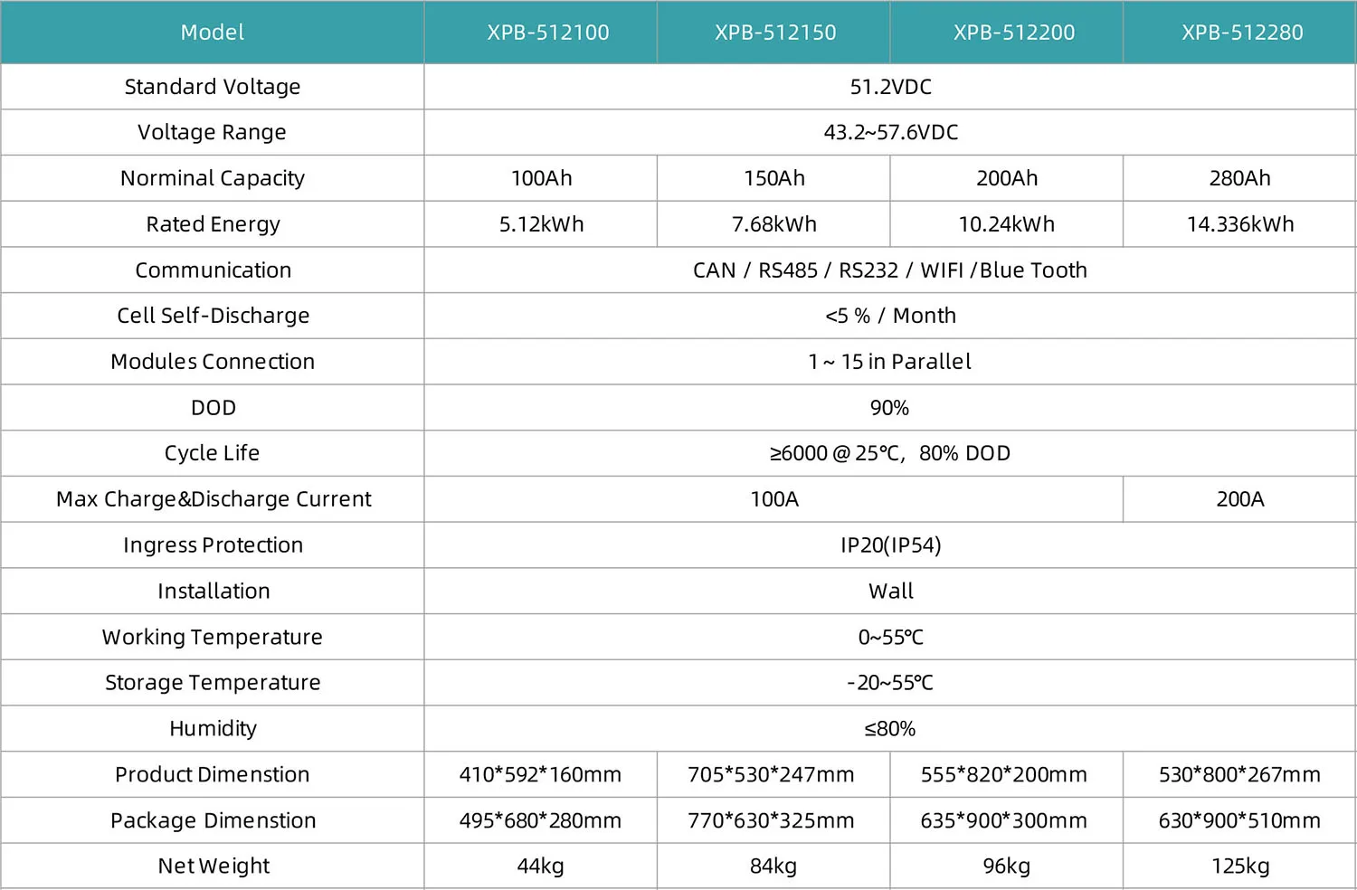The width and height of the screenshot is (1357, 890).
Task: Click the 280Ah capacity cell
Action: click(x=1239, y=178)
